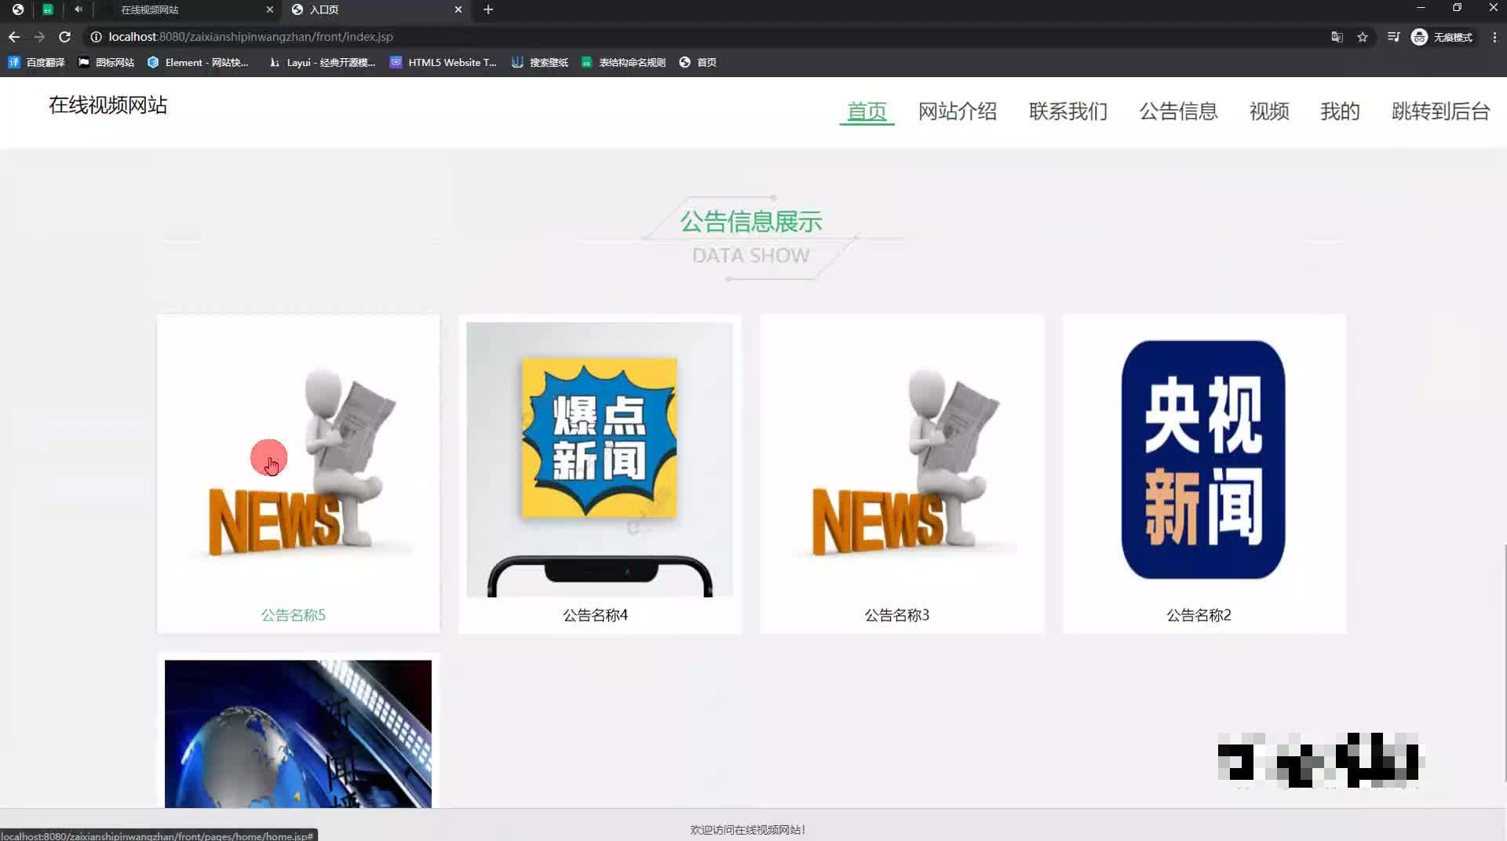Image resolution: width=1507 pixels, height=841 pixels.
Task: Click the 公告名称2 title
Action: point(1199,615)
